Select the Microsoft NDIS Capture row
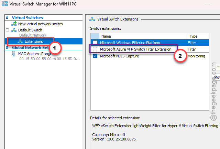 click(150, 56)
